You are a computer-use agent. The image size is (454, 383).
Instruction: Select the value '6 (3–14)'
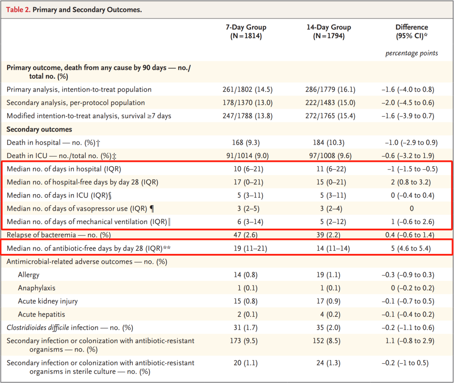250,222
